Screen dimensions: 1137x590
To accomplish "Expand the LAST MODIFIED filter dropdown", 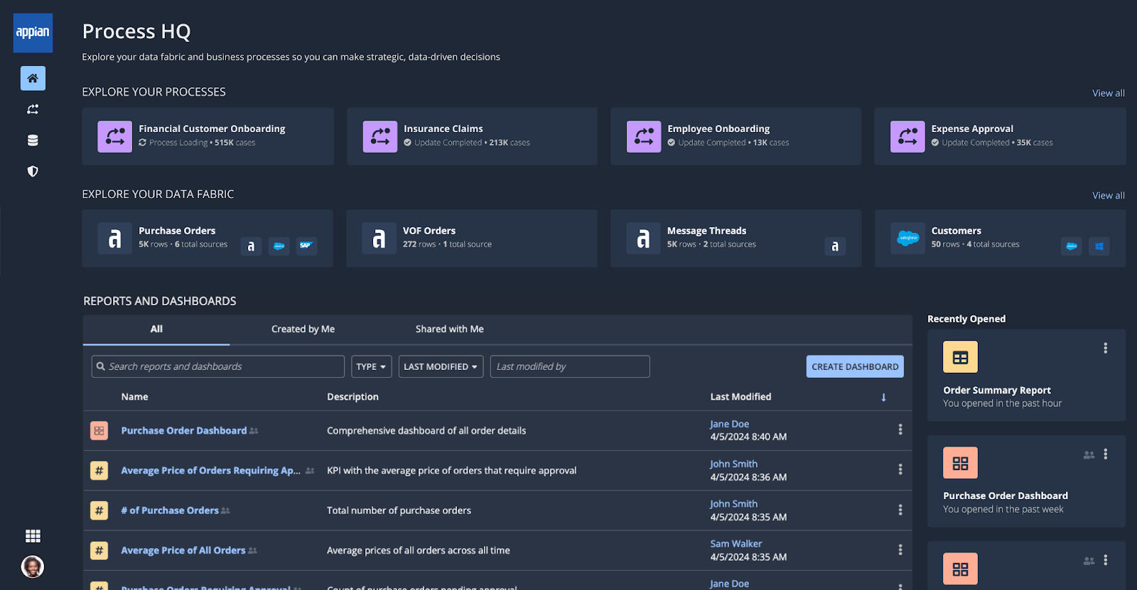I will click(x=441, y=366).
